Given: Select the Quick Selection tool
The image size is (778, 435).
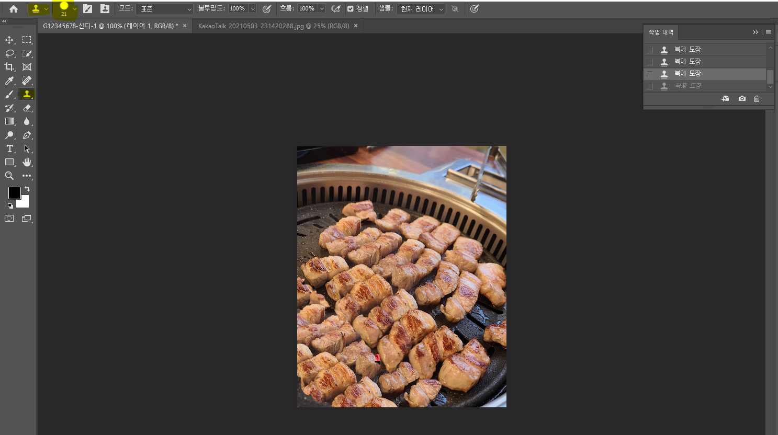Looking at the screenshot, I should pos(27,53).
